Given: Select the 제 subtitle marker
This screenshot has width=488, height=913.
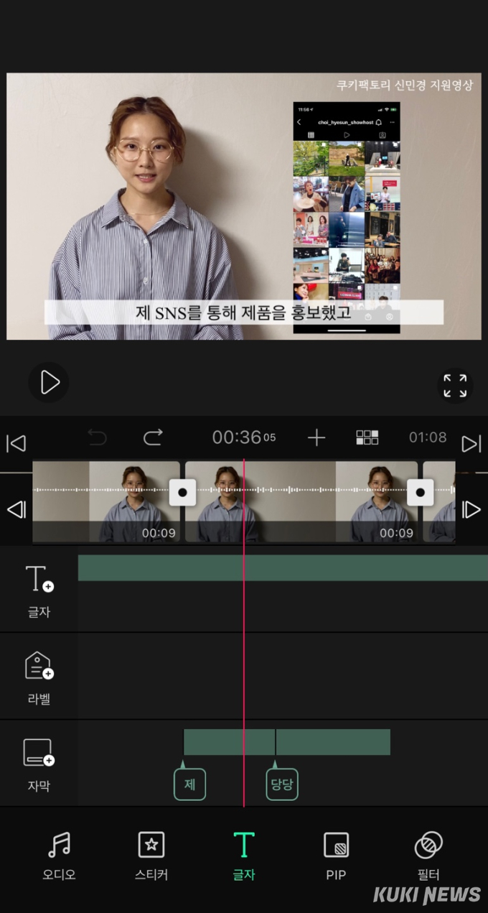Looking at the screenshot, I should click(189, 784).
